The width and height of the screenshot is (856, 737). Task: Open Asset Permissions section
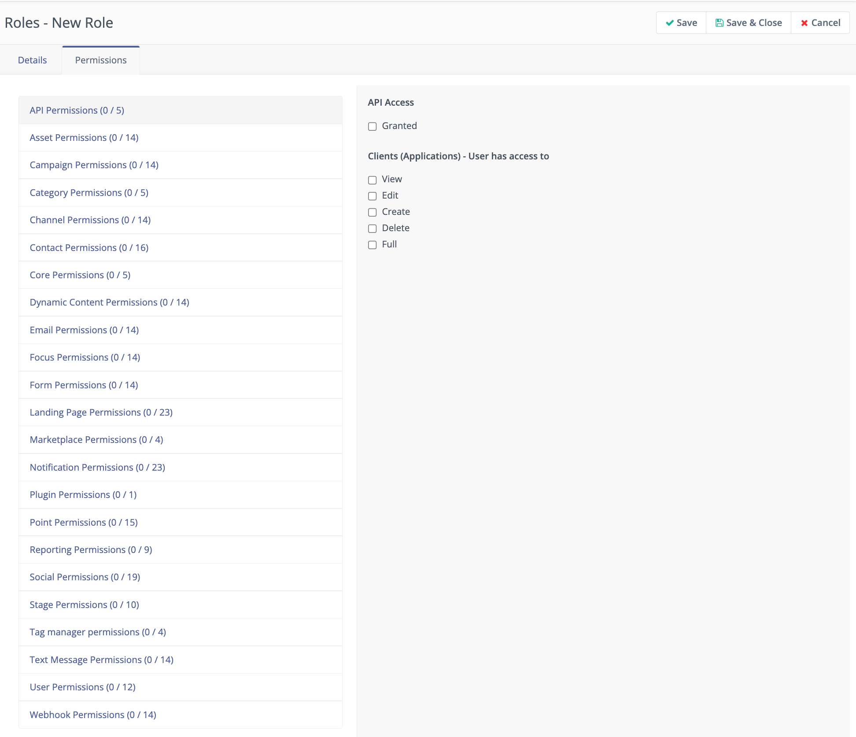pyautogui.click(x=84, y=138)
